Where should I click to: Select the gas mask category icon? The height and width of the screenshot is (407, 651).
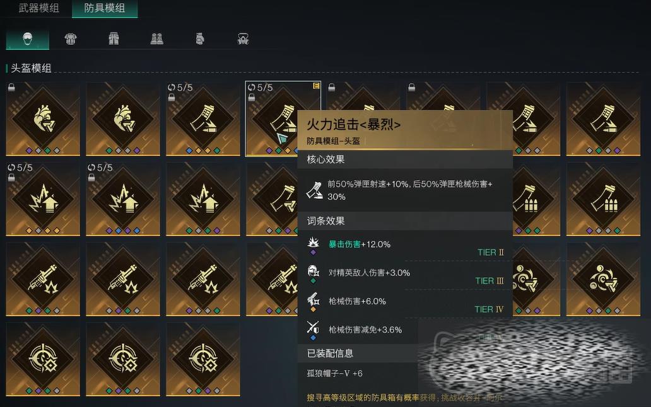[243, 39]
